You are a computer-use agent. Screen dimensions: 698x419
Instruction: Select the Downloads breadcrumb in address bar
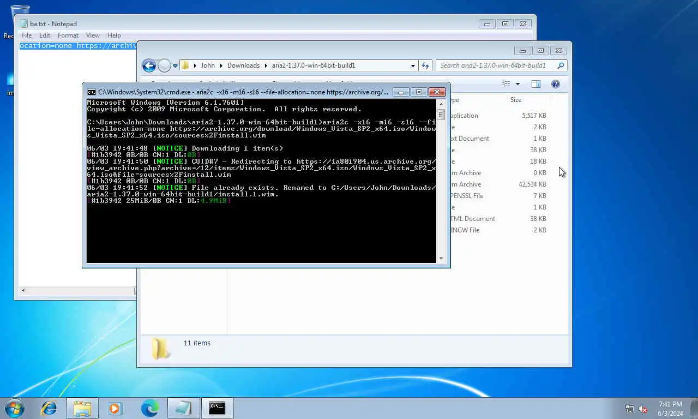pyautogui.click(x=243, y=65)
